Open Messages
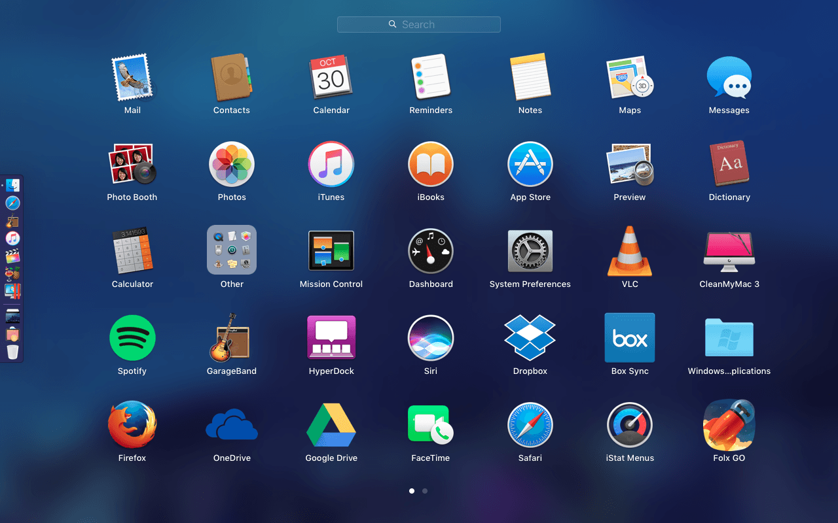Screen dimensions: 838x523 tap(729, 78)
